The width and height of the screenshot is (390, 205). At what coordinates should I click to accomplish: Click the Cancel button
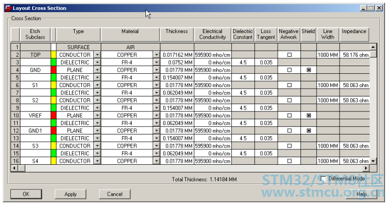[115, 194]
